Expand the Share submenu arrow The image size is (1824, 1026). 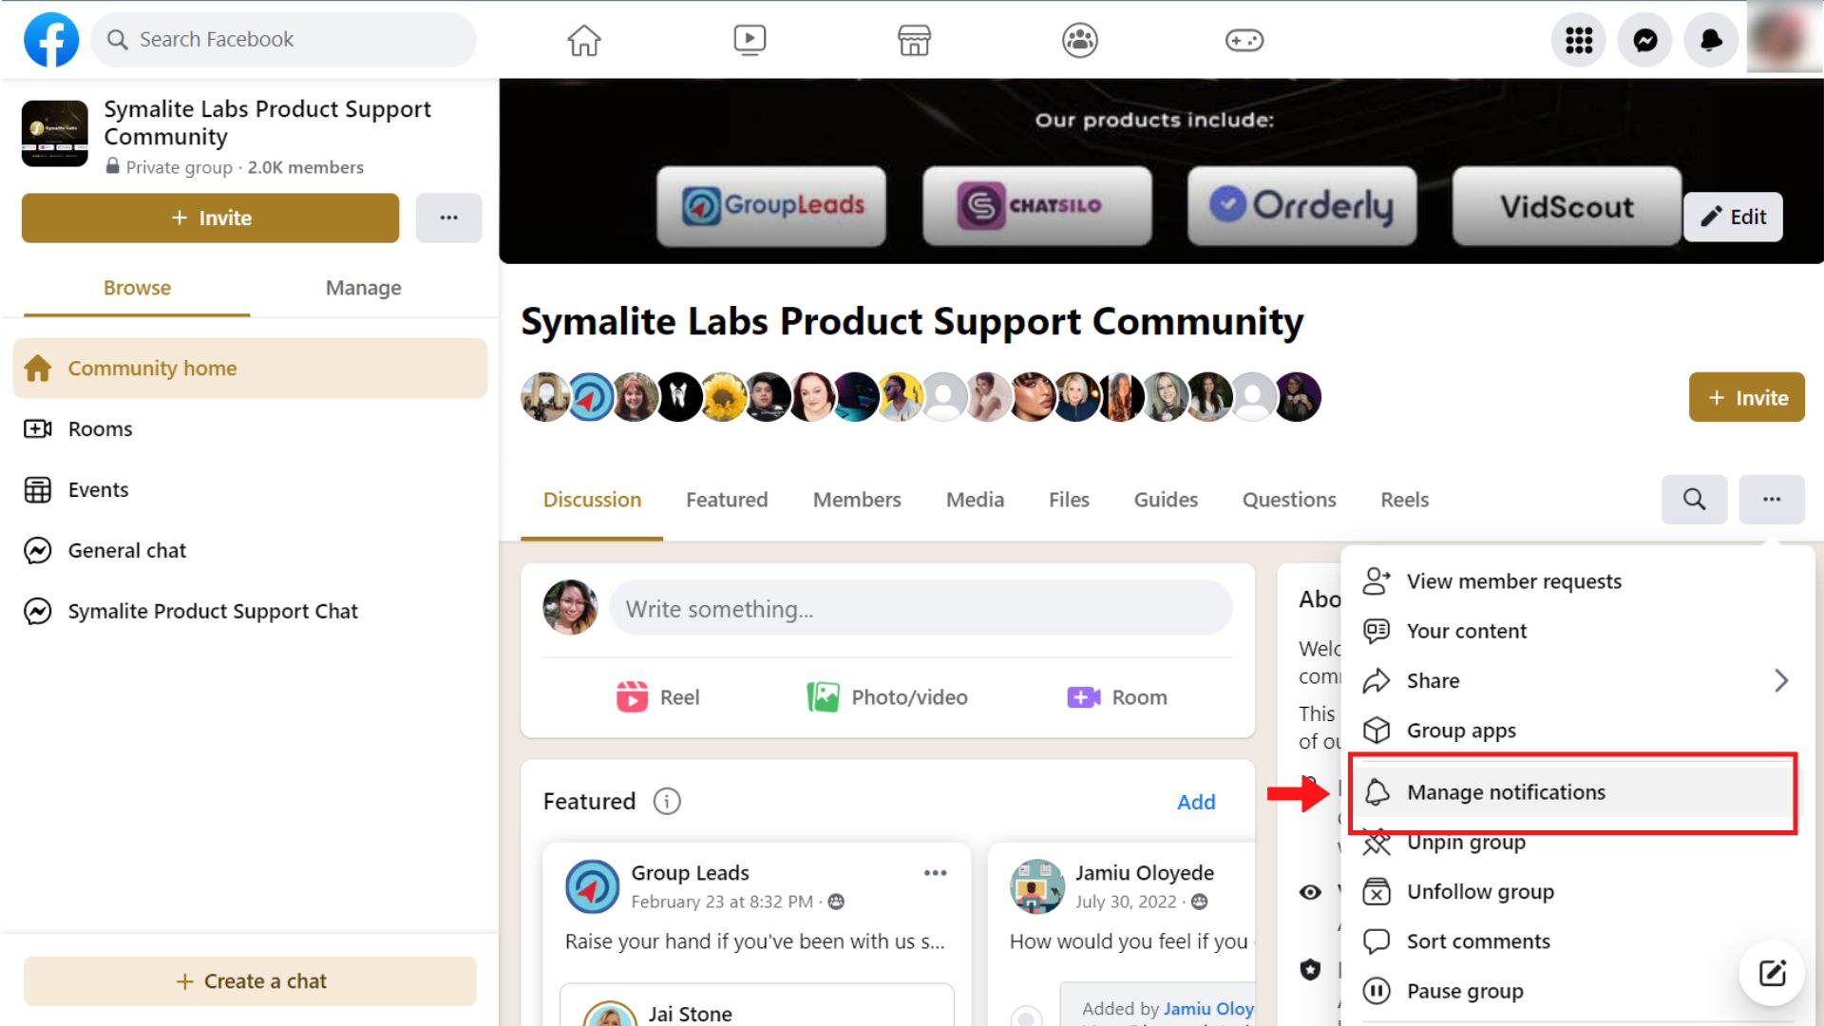pyautogui.click(x=1780, y=680)
